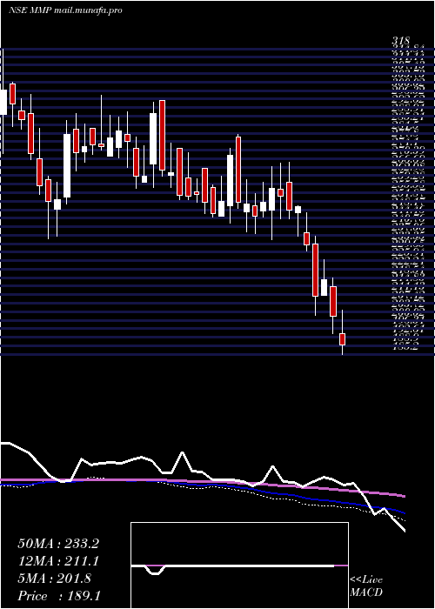Click the 'NSE MMP mail.munafa.pro' chart title
The height and width of the screenshot is (609, 435).
(x=65, y=10)
